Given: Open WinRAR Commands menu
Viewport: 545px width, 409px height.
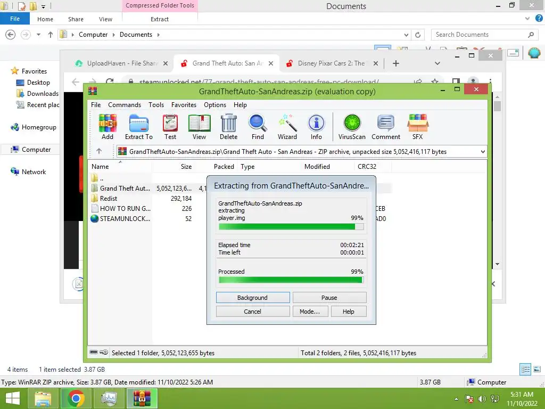Looking at the screenshot, I should click(125, 105).
